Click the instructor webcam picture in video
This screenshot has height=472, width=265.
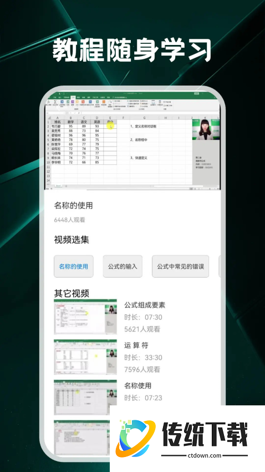[x=206, y=130]
